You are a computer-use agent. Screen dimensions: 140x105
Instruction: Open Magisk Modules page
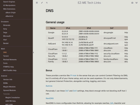9,87
